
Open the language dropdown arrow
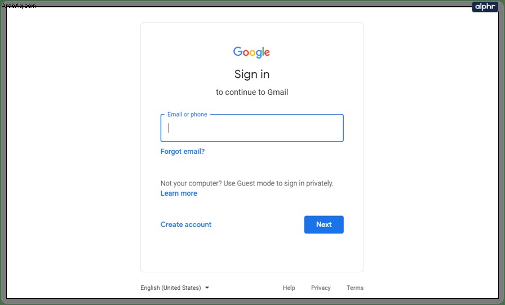point(207,288)
